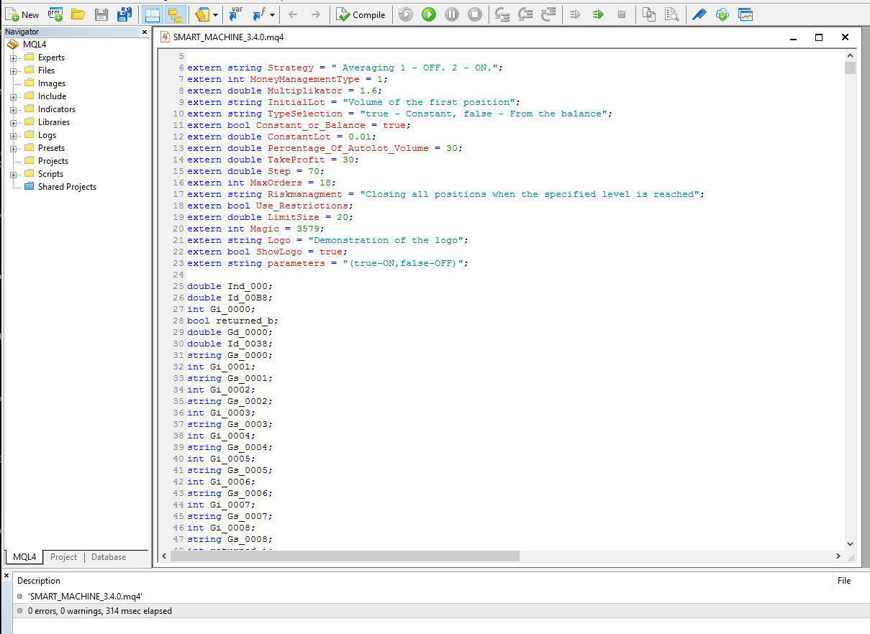Click the New file button

22,14
